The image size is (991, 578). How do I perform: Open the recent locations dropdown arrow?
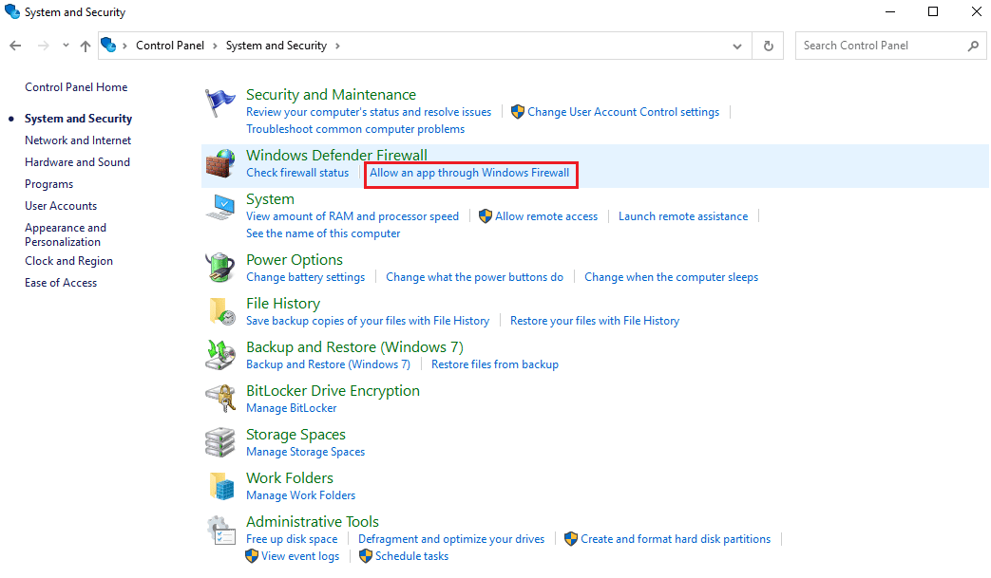click(66, 46)
